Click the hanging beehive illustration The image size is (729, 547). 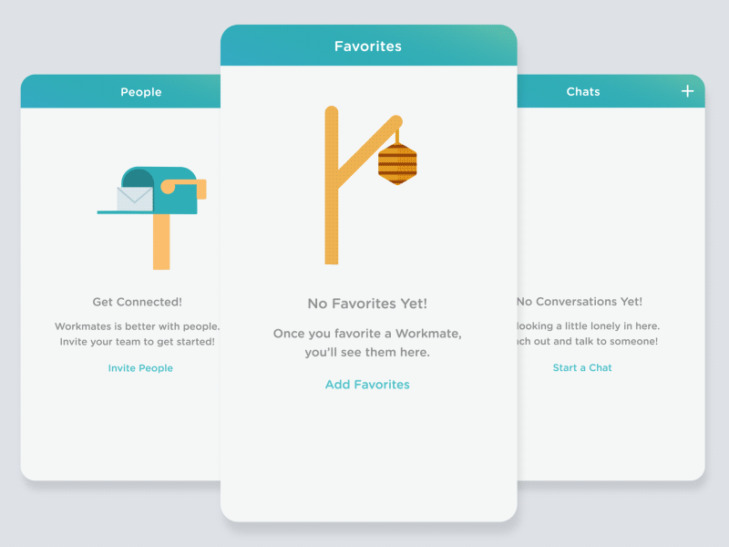397,164
